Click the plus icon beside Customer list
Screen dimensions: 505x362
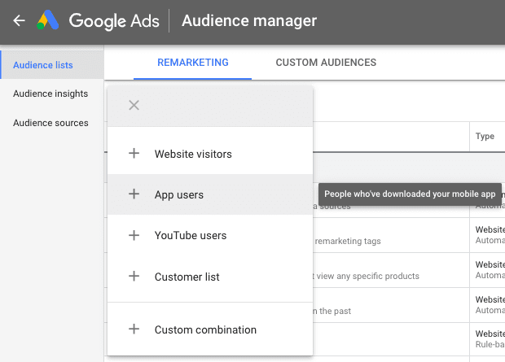[x=134, y=277]
